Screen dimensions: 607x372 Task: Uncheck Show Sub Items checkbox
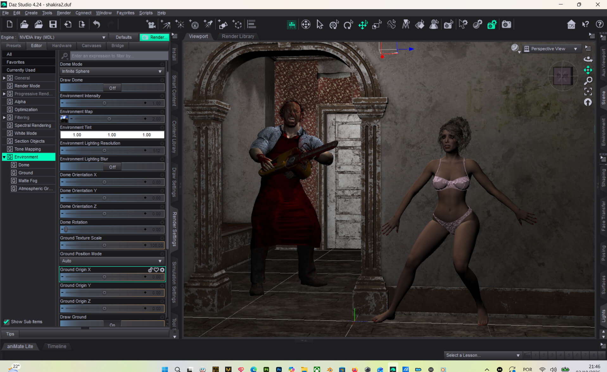coord(6,322)
